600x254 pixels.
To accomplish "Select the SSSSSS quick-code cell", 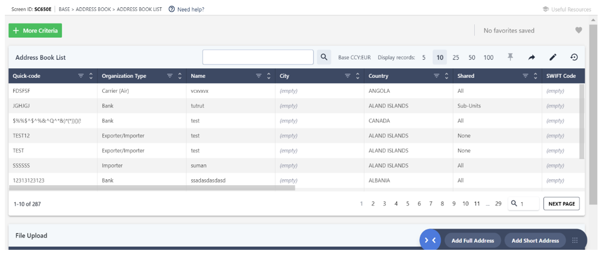I will click(x=53, y=166).
